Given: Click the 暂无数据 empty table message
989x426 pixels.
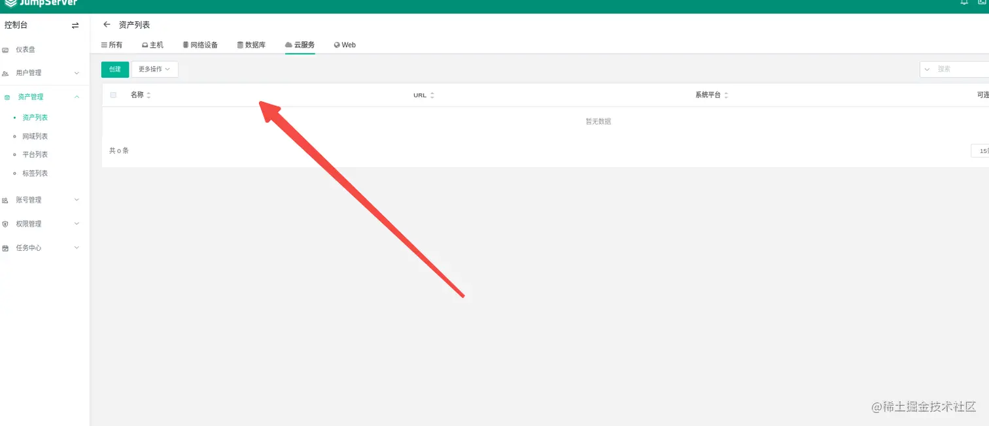Looking at the screenshot, I should [x=599, y=122].
